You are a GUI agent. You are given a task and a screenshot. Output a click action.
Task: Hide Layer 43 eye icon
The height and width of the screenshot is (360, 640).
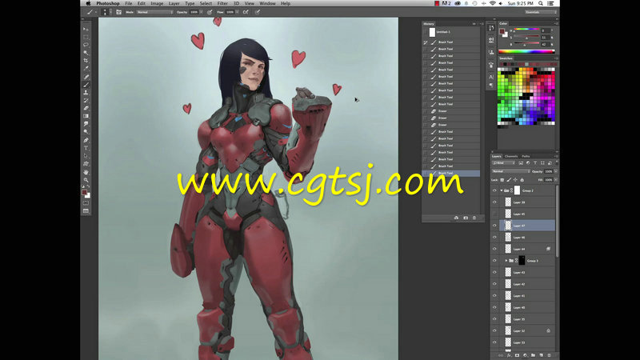[x=494, y=272]
